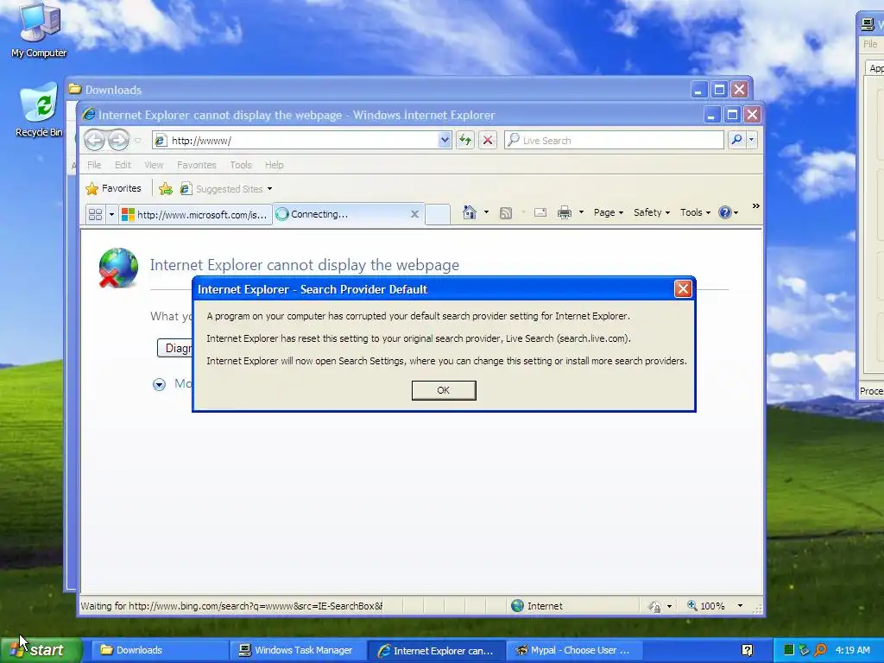Image resolution: width=884 pixels, height=663 pixels.
Task: Click the Internet security zone
Action: coord(537,606)
